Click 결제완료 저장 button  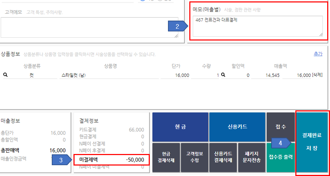click(312, 142)
